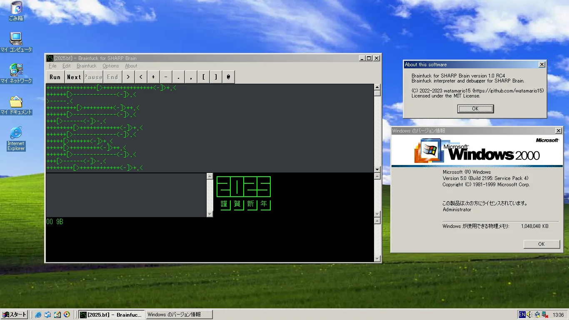Launch Internet Explorer from quick launch
569x320 pixels.
pos(38,315)
